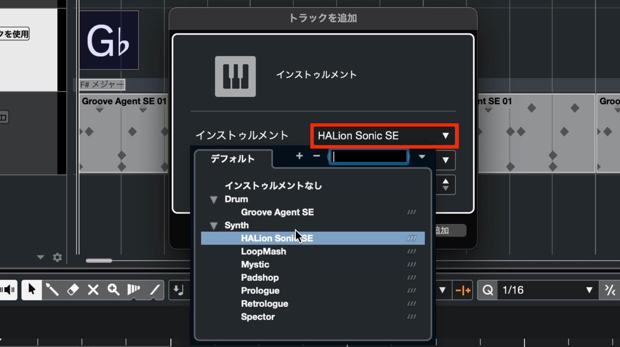This screenshot has width=620, height=347.
Task: Click the Quantize Q icon
Action: point(488,290)
